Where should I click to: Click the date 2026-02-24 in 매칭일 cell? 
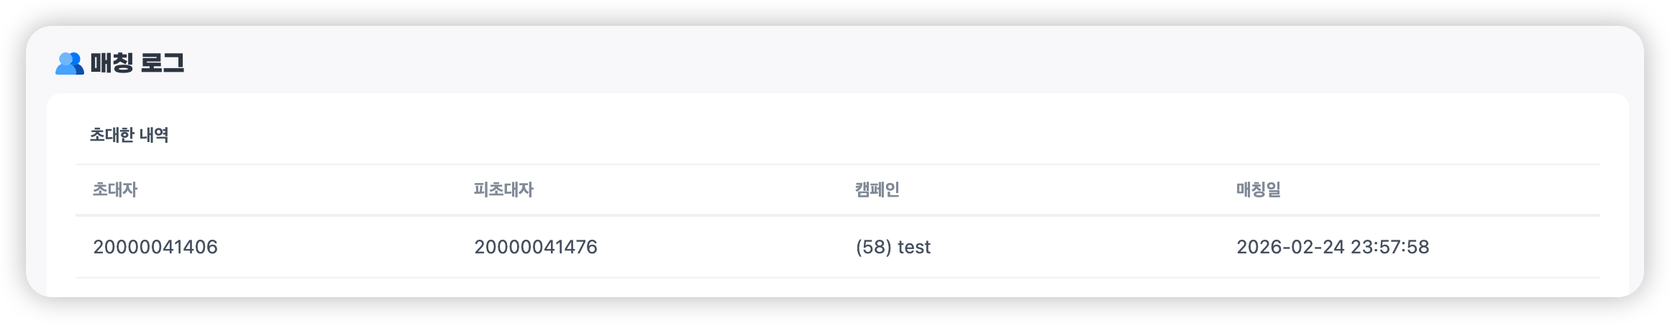[1290, 248]
